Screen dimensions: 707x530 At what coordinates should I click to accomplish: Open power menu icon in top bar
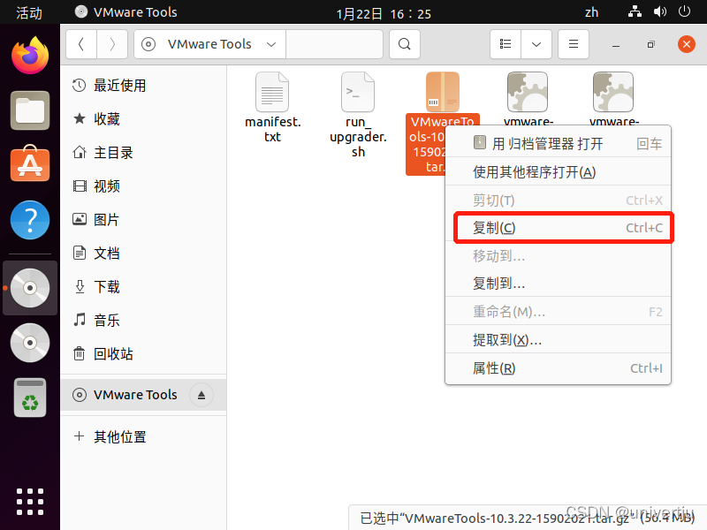pos(684,11)
